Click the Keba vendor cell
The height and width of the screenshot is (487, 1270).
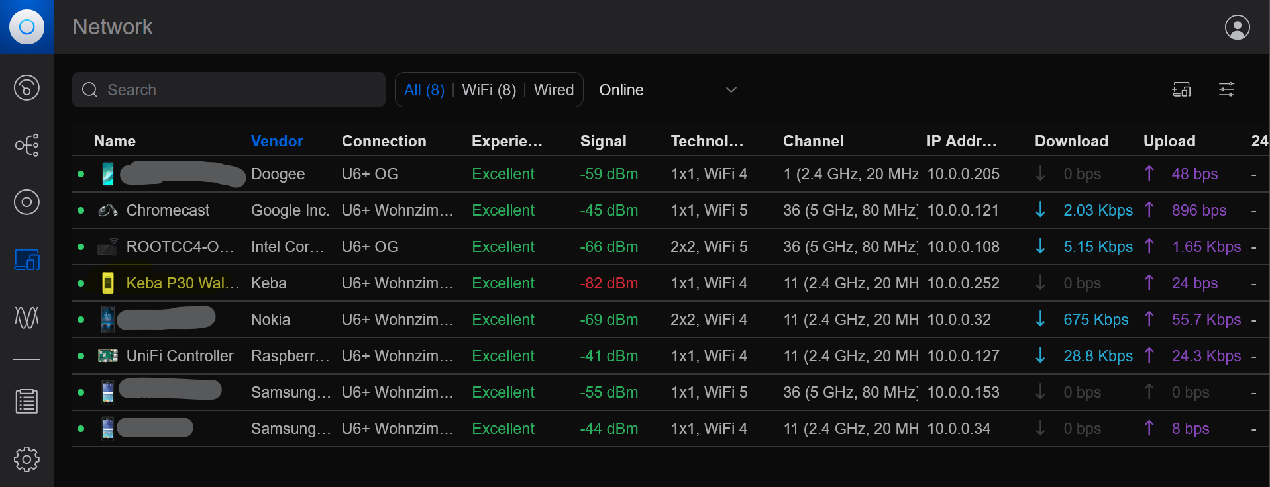[269, 283]
